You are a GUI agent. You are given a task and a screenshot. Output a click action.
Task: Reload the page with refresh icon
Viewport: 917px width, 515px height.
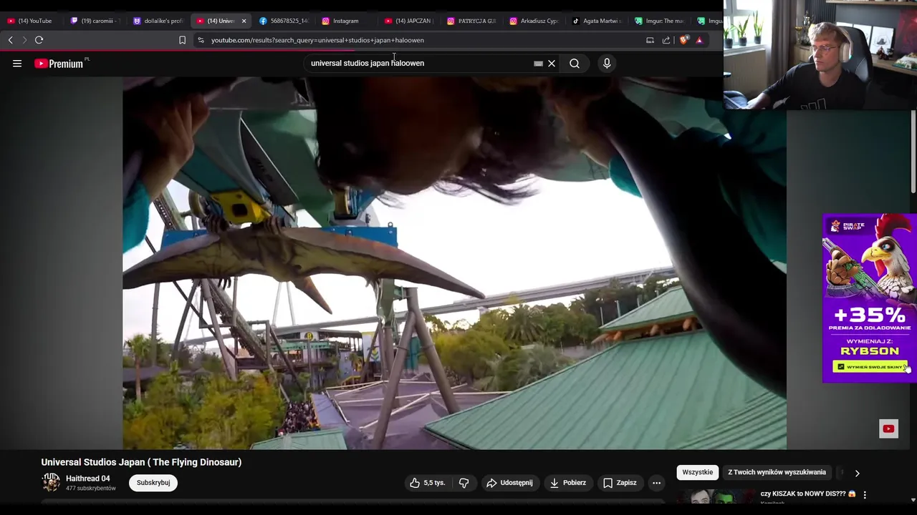click(x=39, y=40)
